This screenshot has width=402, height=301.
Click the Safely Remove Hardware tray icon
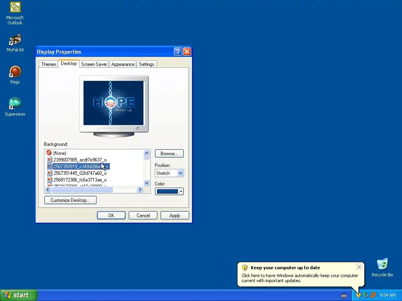[x=365, y=295]
